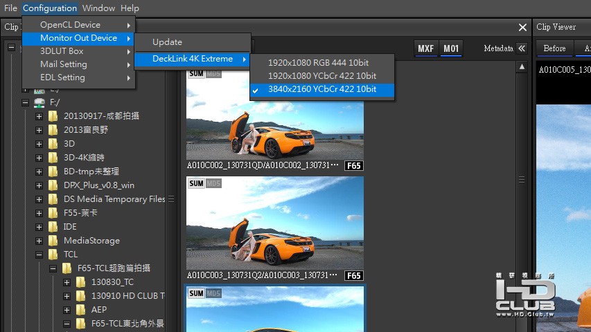Open the Help menu
Viewport: 591px width, 332px height.
coord(130,8)
